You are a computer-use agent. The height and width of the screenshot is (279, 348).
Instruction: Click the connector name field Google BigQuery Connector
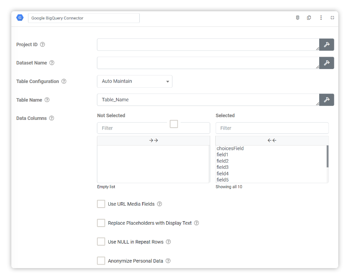(x=84, y=18)
